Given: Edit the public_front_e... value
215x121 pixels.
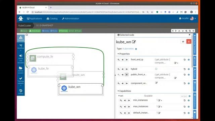Looking at the screenshot, I should tap(175, 78).
